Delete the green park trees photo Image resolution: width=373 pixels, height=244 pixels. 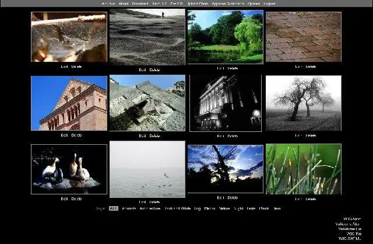tap(233, 68)
